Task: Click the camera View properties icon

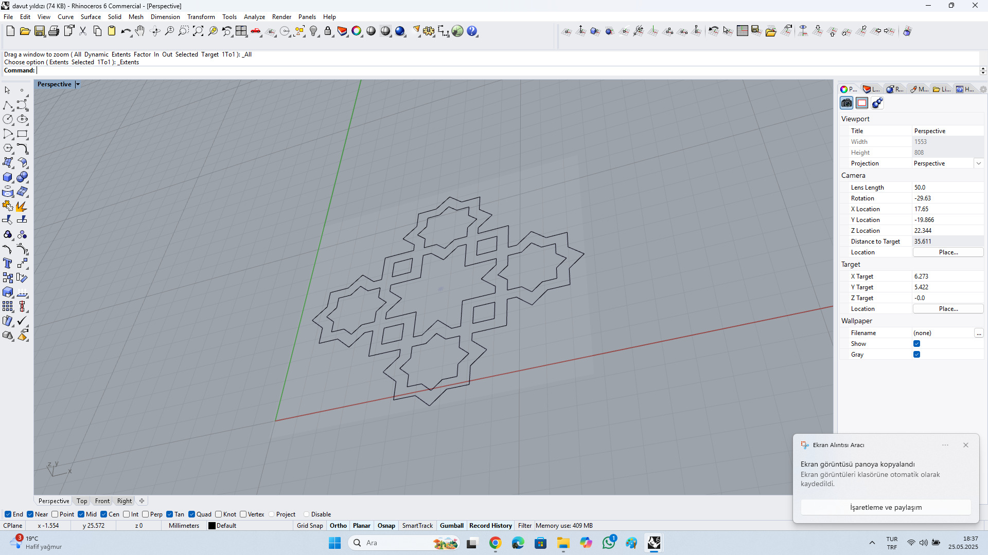Action: click(x=846, y=103)
